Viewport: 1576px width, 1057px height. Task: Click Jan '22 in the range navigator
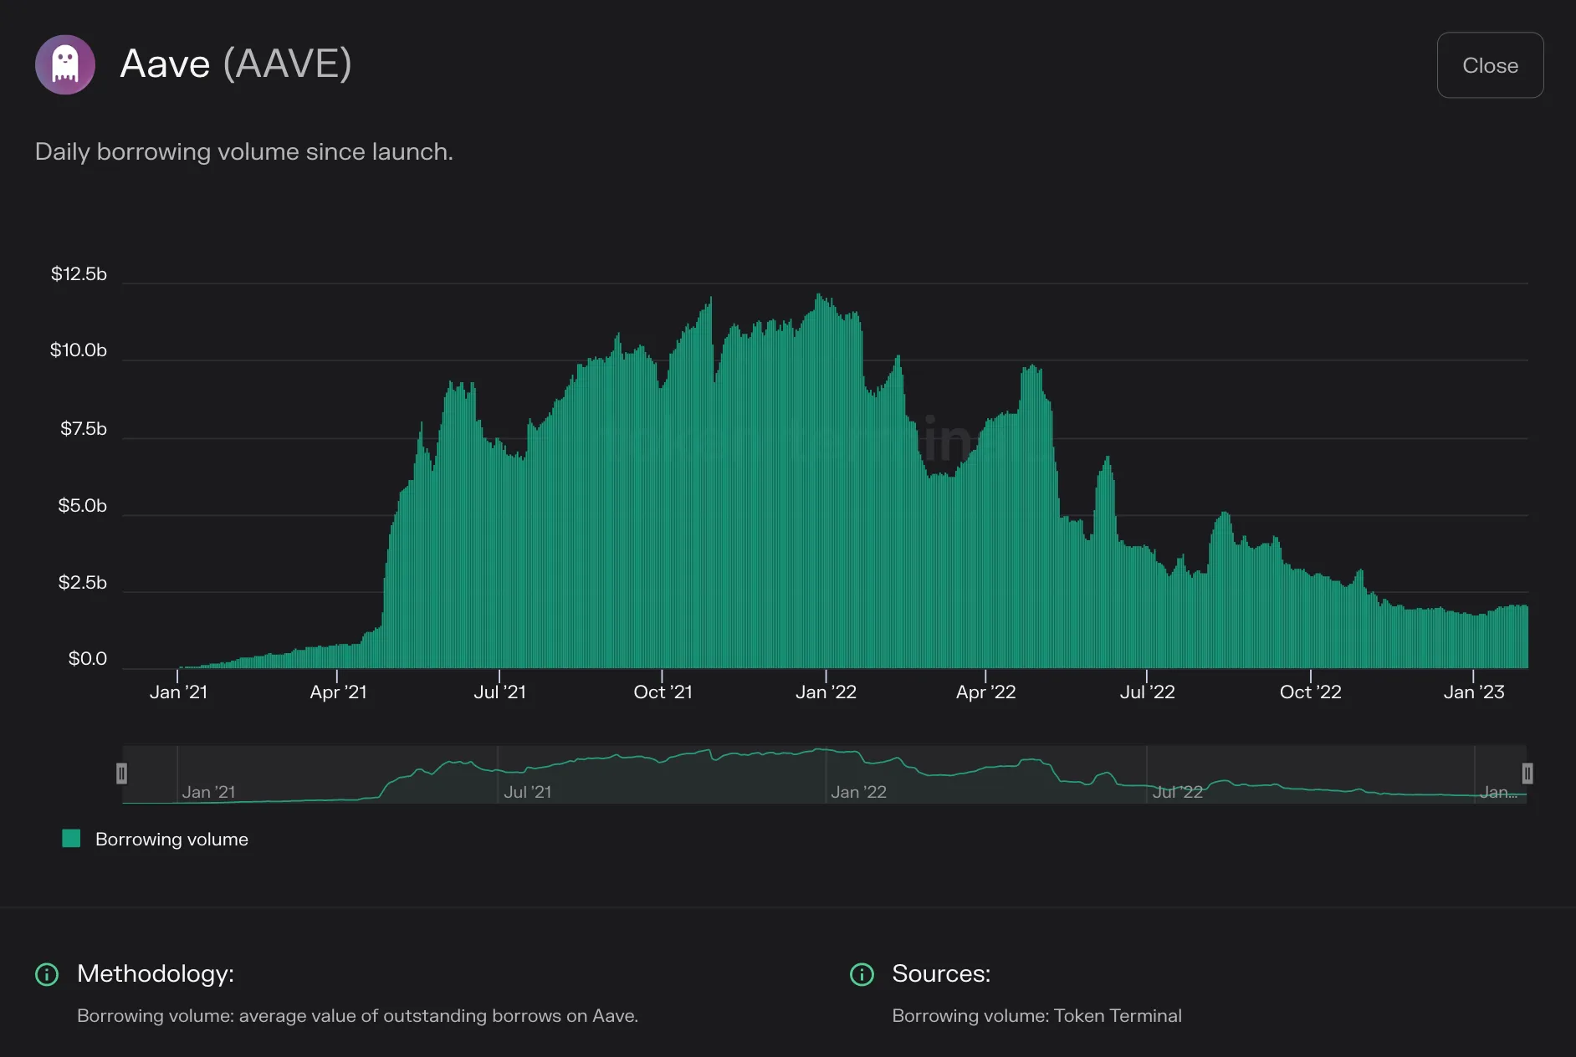pyautogui.click(x=858, y=792)
